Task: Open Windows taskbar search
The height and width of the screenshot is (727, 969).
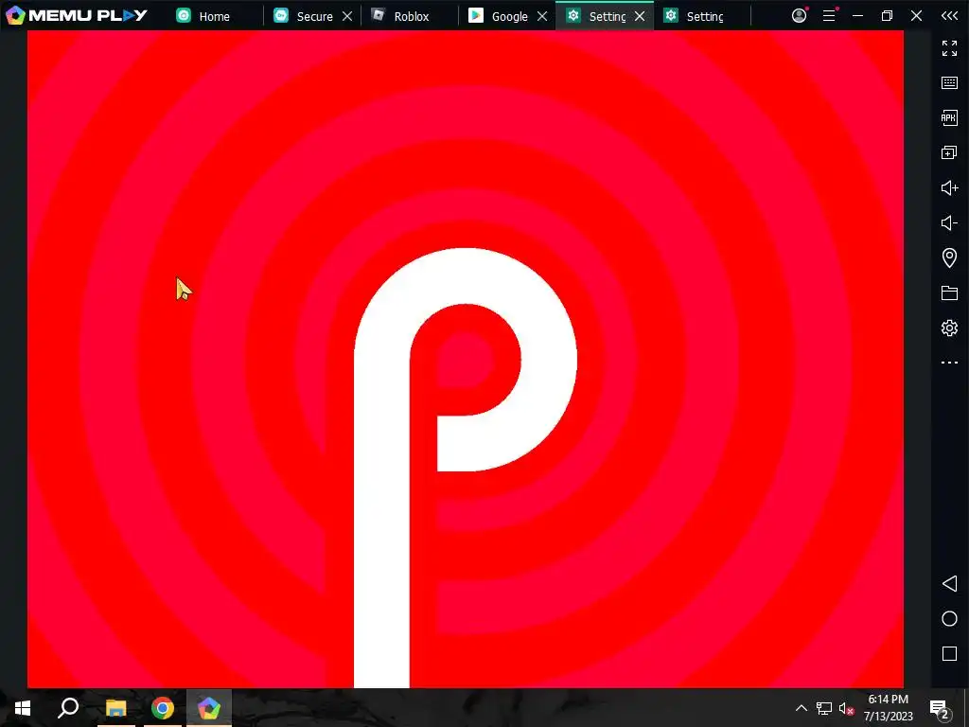Action: coord(68,708)
